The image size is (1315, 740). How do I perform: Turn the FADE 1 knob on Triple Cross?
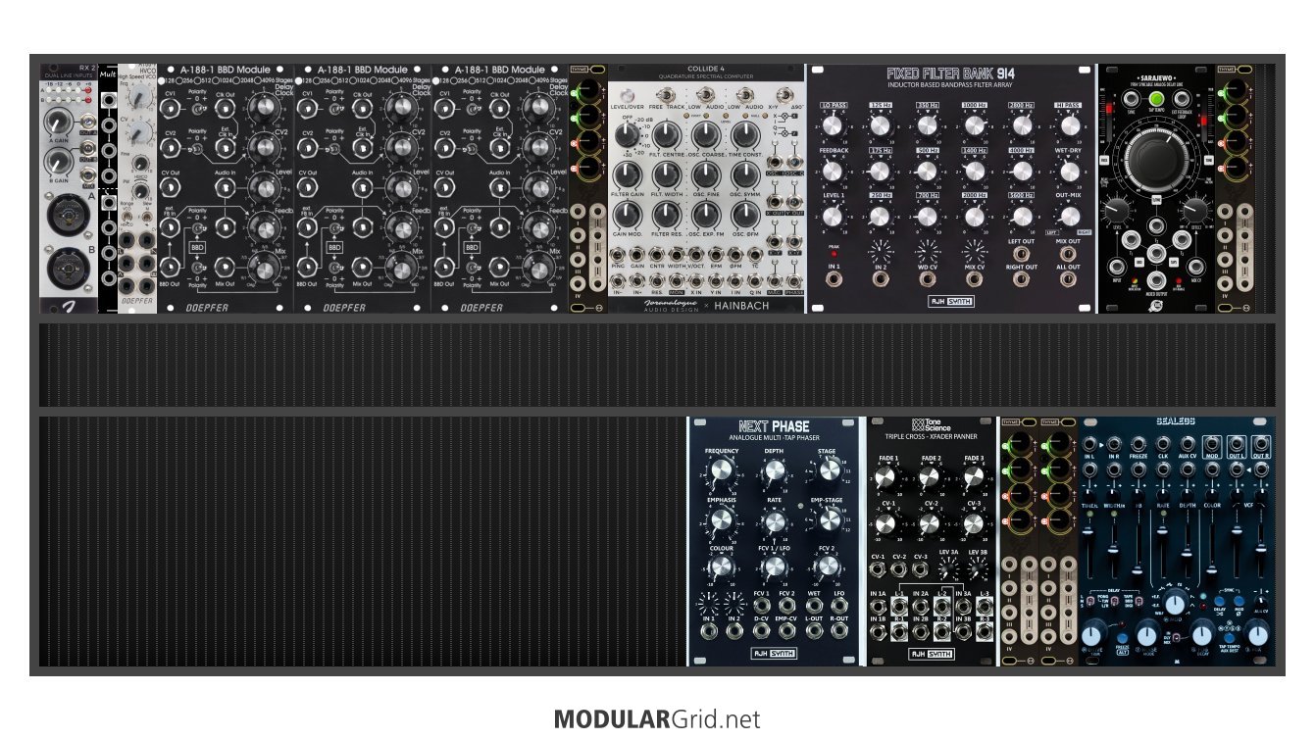[x=887, y=477]
